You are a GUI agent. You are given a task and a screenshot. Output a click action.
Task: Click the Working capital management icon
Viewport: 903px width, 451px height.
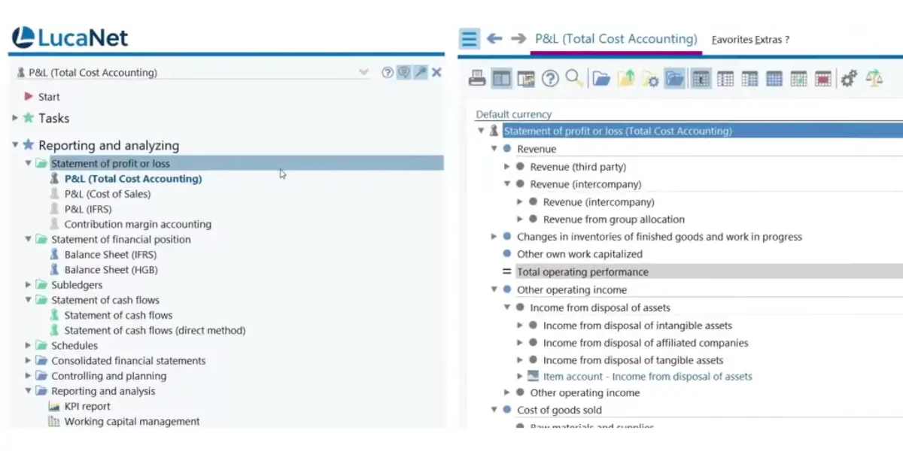coord(54,422)
